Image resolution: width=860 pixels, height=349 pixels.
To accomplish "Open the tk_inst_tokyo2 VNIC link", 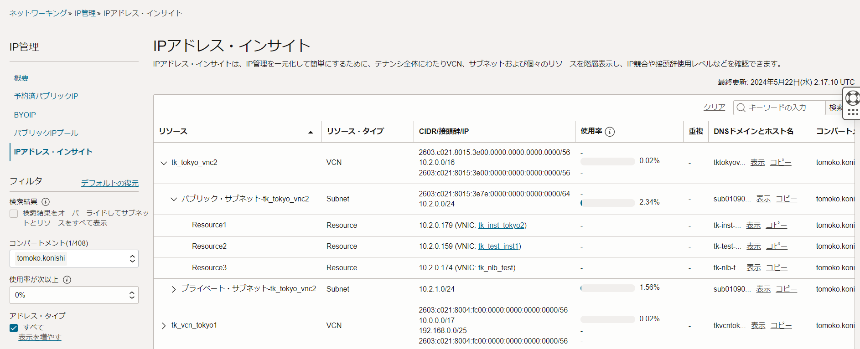I will click(x=501, y=225).
